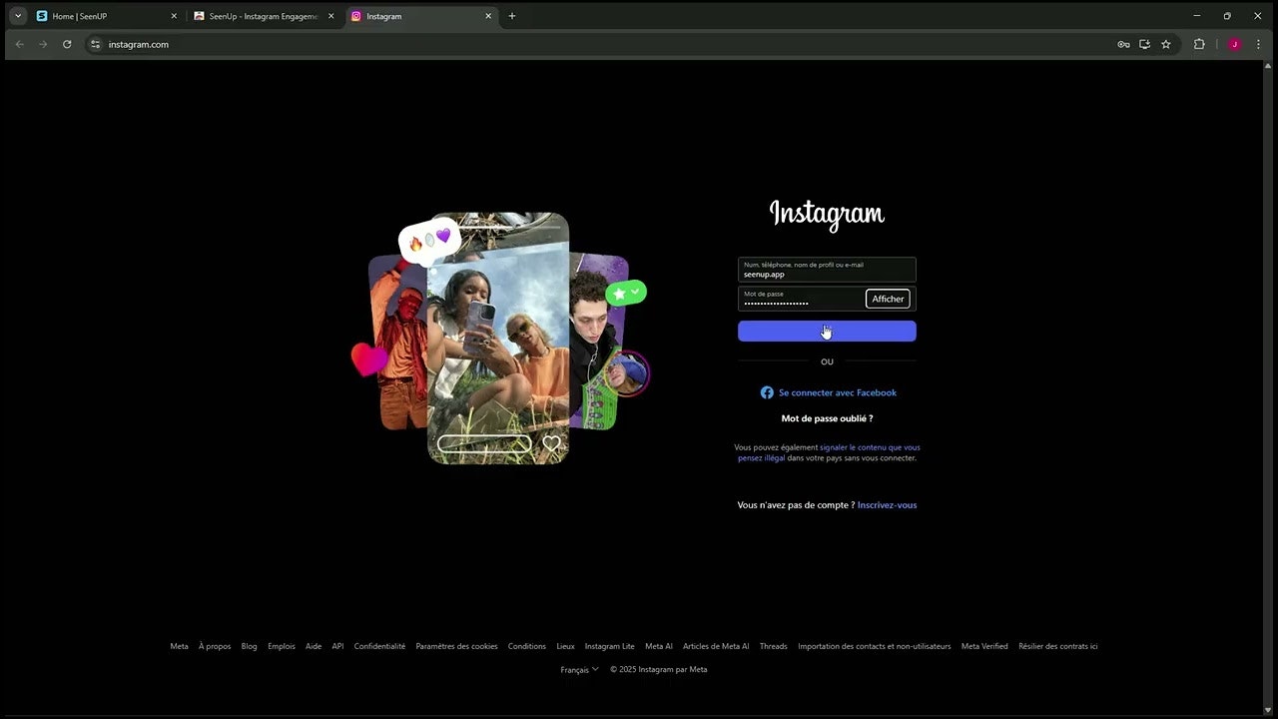1278x719 pixels.
Task: Open Paramètres des cookies
Action: point(456,646)
